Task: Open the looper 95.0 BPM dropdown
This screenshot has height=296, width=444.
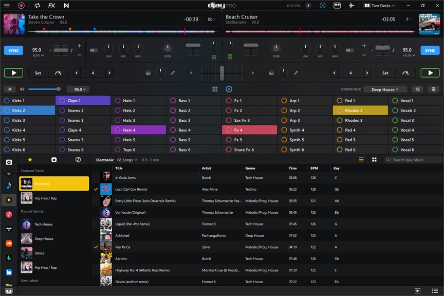Action: pos(78,89)
